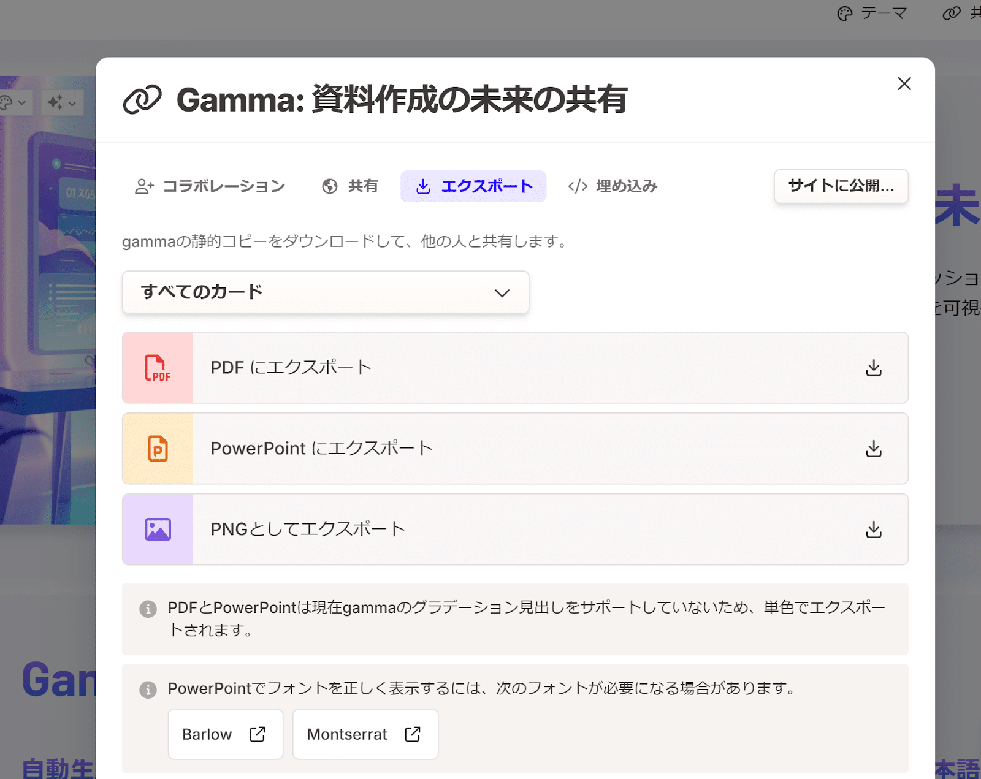Close the share dialog
Image resolution: width=981 pixels, height=779 pixels.
pos(904,84)
